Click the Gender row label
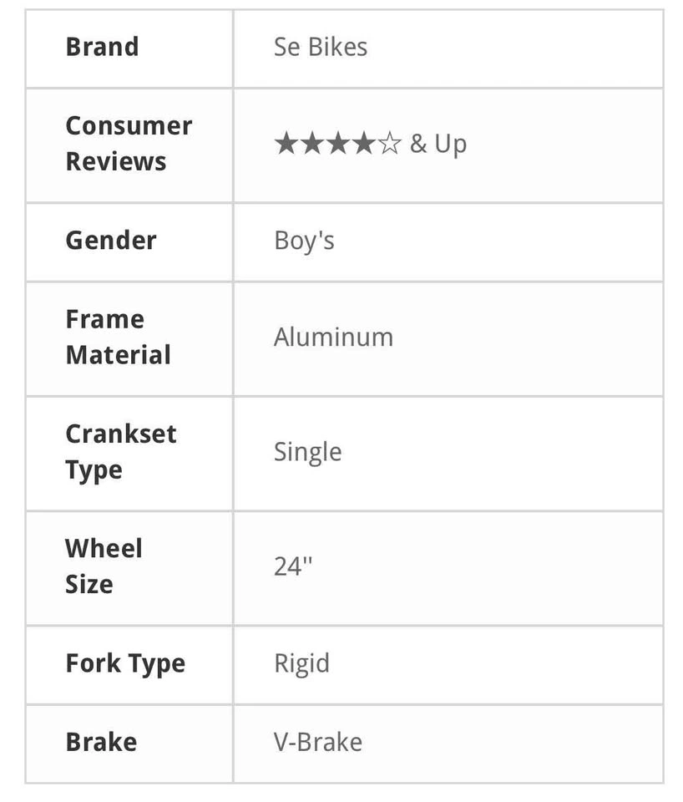 pyautogui.click(x=111, y=241)
